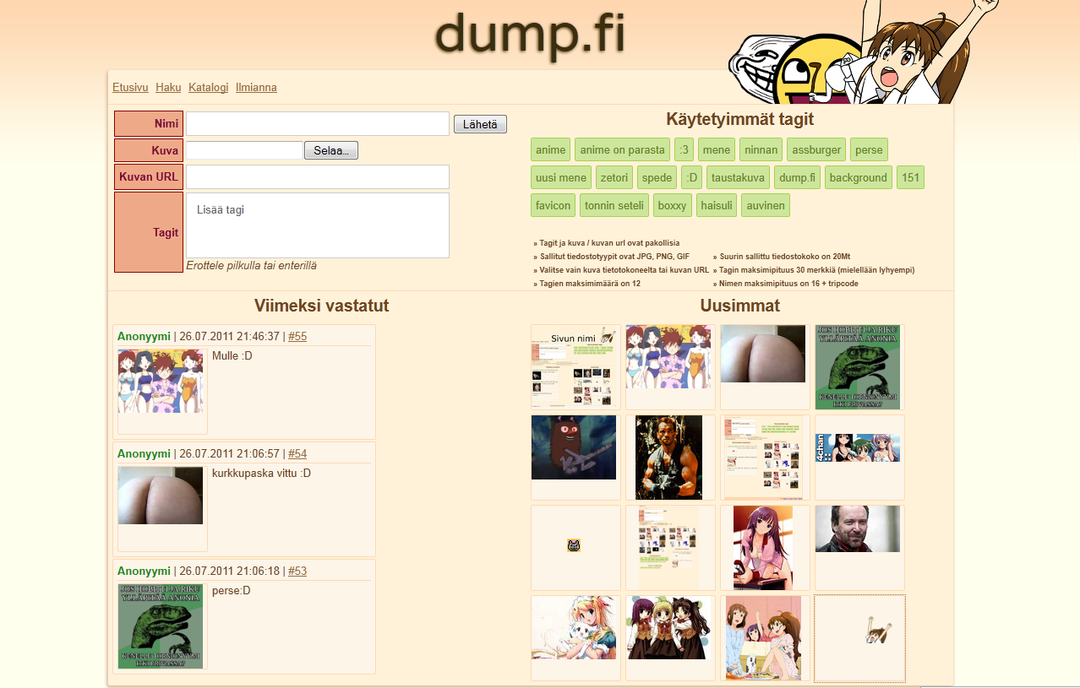Open post link #53
This screenshot has height=688, width=1080.
pos(297,572)
